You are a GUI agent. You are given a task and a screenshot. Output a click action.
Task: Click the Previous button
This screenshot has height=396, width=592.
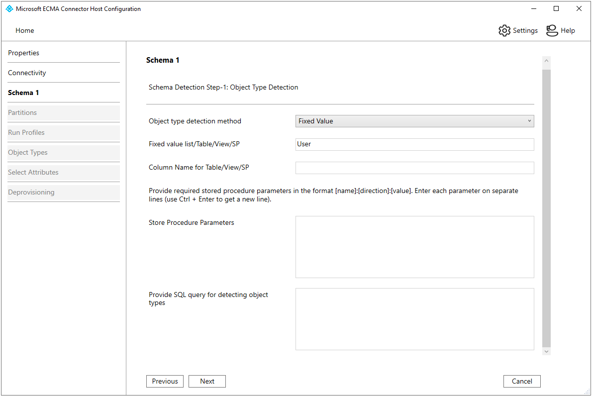[165, 381]
